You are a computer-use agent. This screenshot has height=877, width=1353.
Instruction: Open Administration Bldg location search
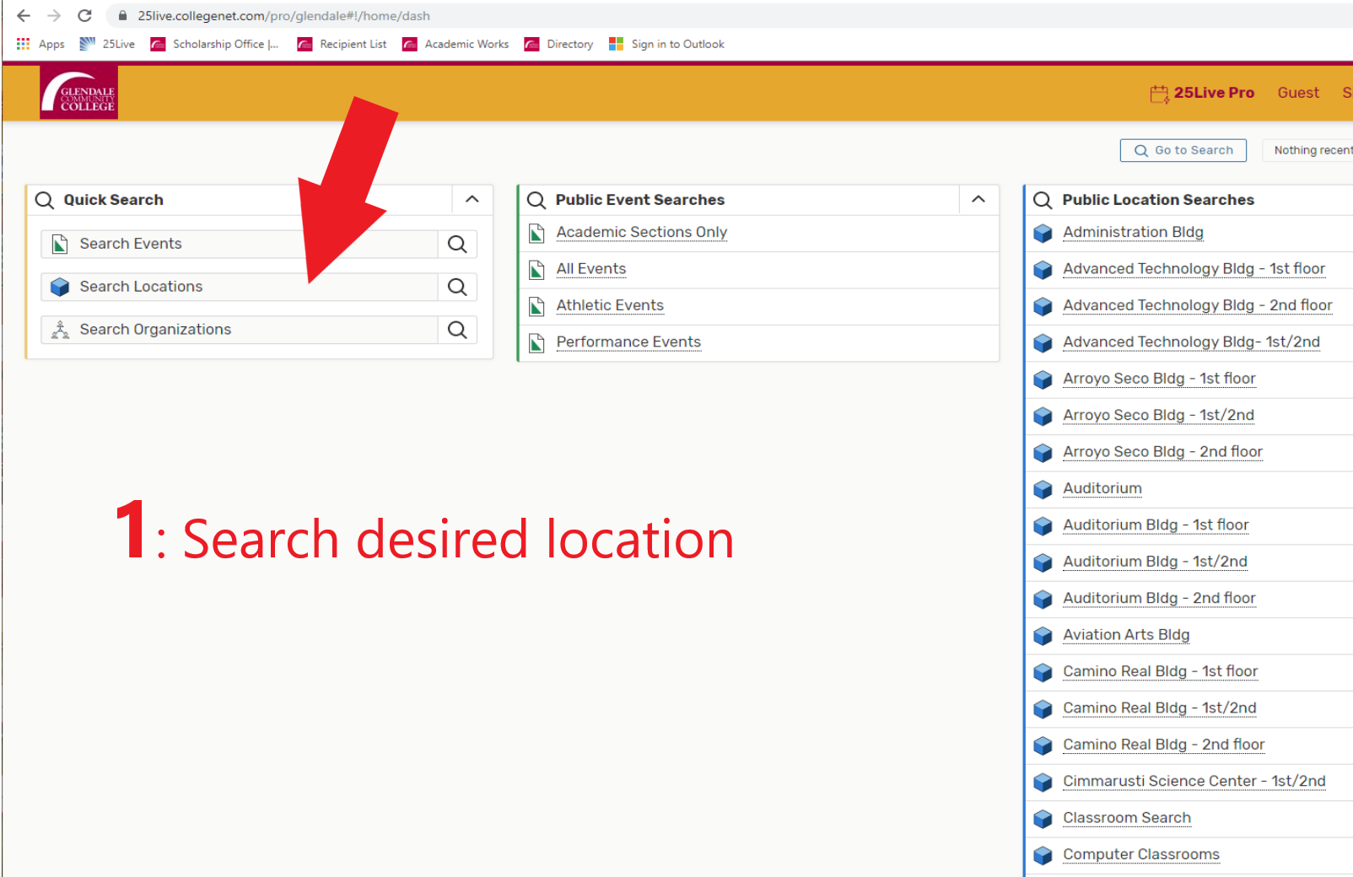pos(1133,232)
